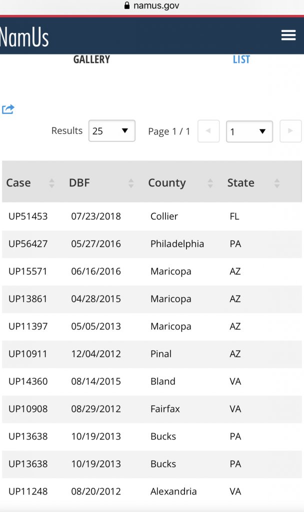
Task: Open the hamburger navigation menu
Action: tap(288, 35)
